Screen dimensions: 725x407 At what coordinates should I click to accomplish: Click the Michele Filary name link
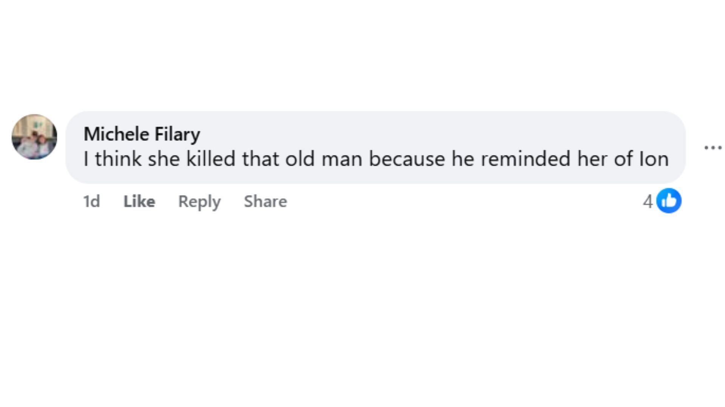pos(142,134)
